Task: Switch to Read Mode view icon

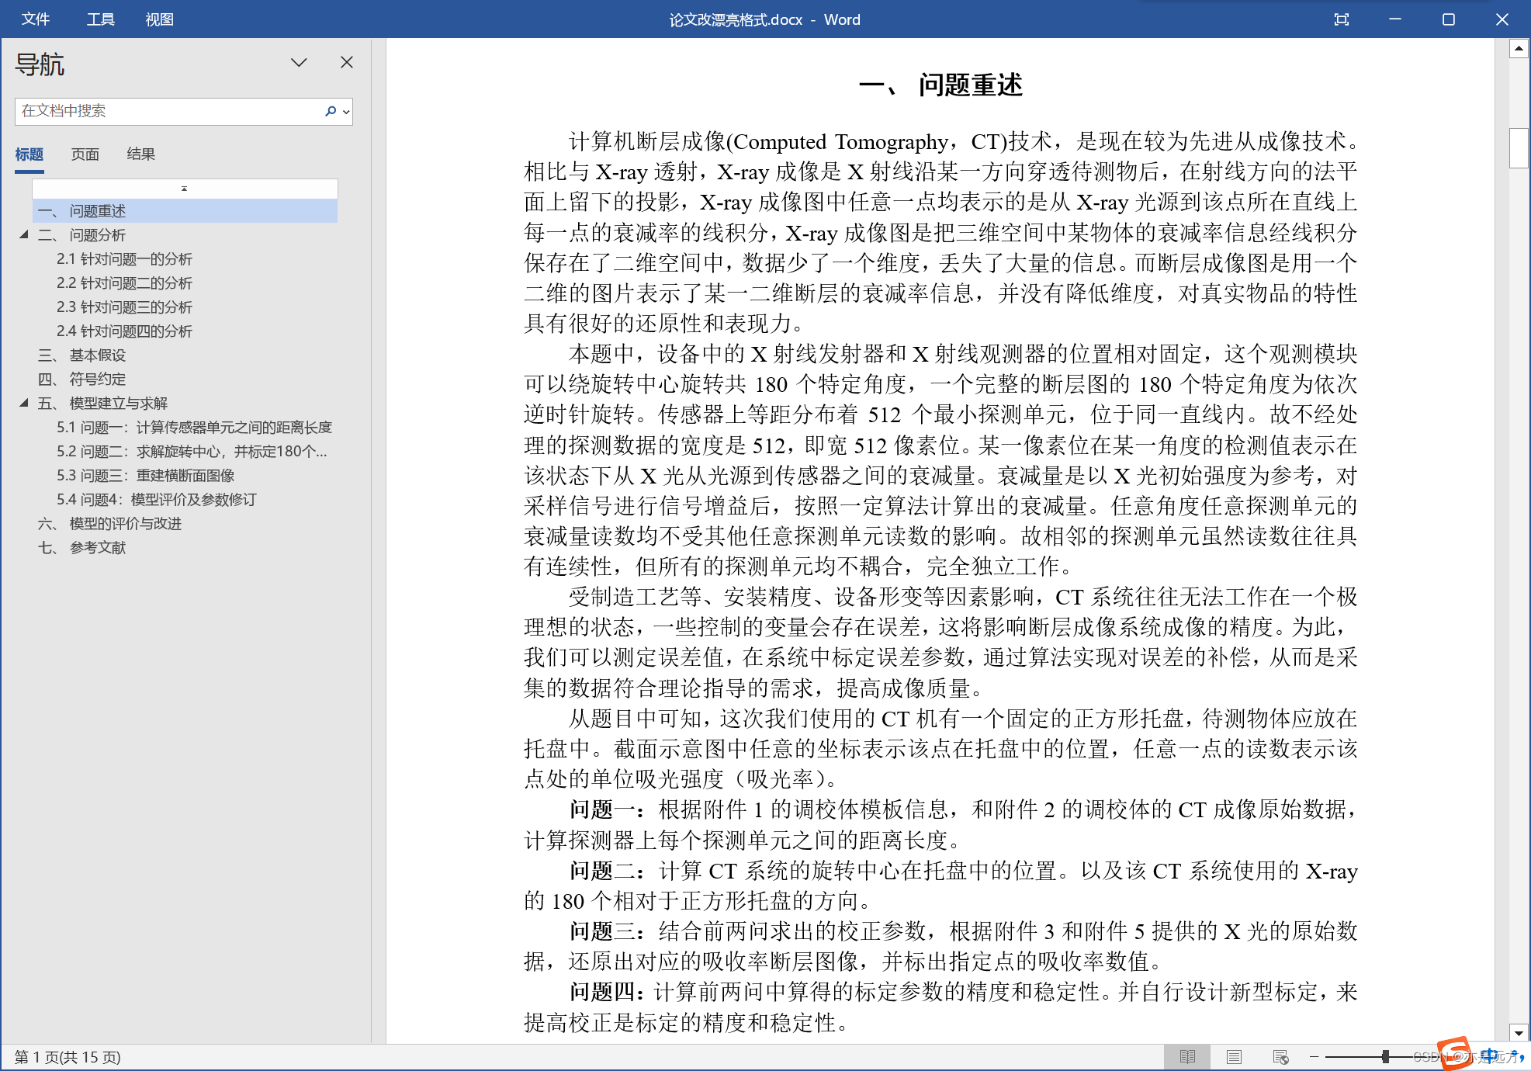Action: click(1187, 1057)
